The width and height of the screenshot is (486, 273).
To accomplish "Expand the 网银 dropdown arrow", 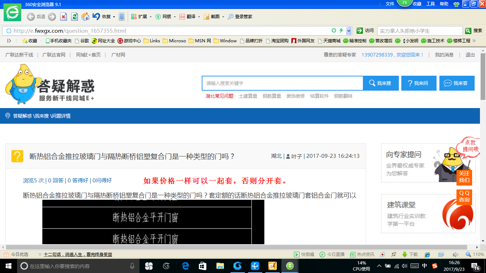I will tap(175, 17).
